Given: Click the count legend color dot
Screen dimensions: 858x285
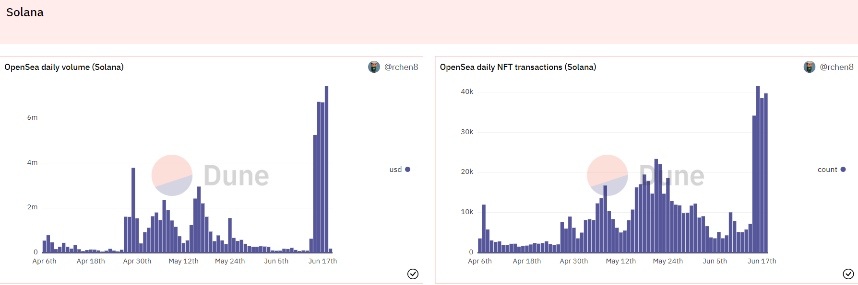Looking at the screenshot, I should [843, 170].
